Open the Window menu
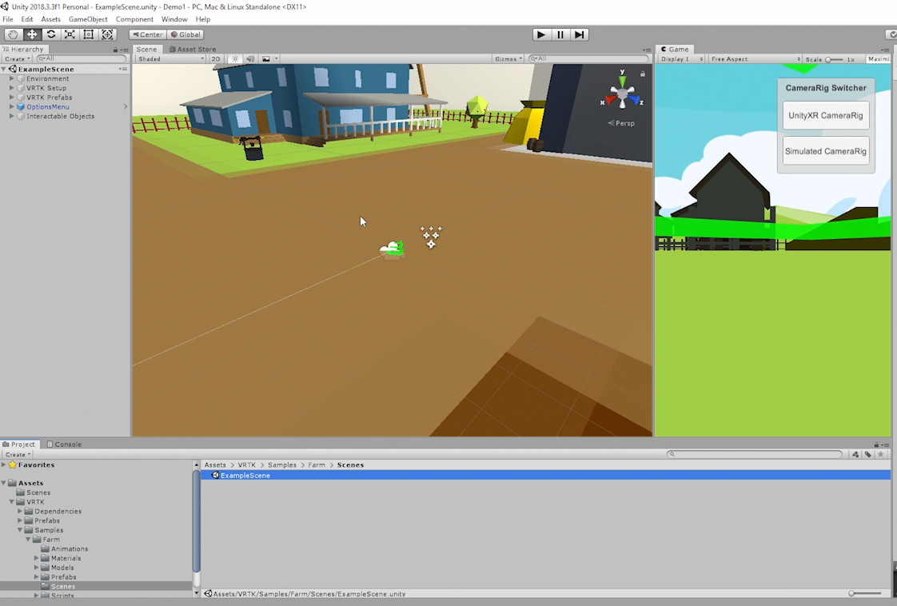 pos(174,19)
